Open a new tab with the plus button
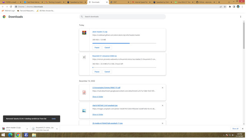Screen dimensions: 246x138 [219, 2]
